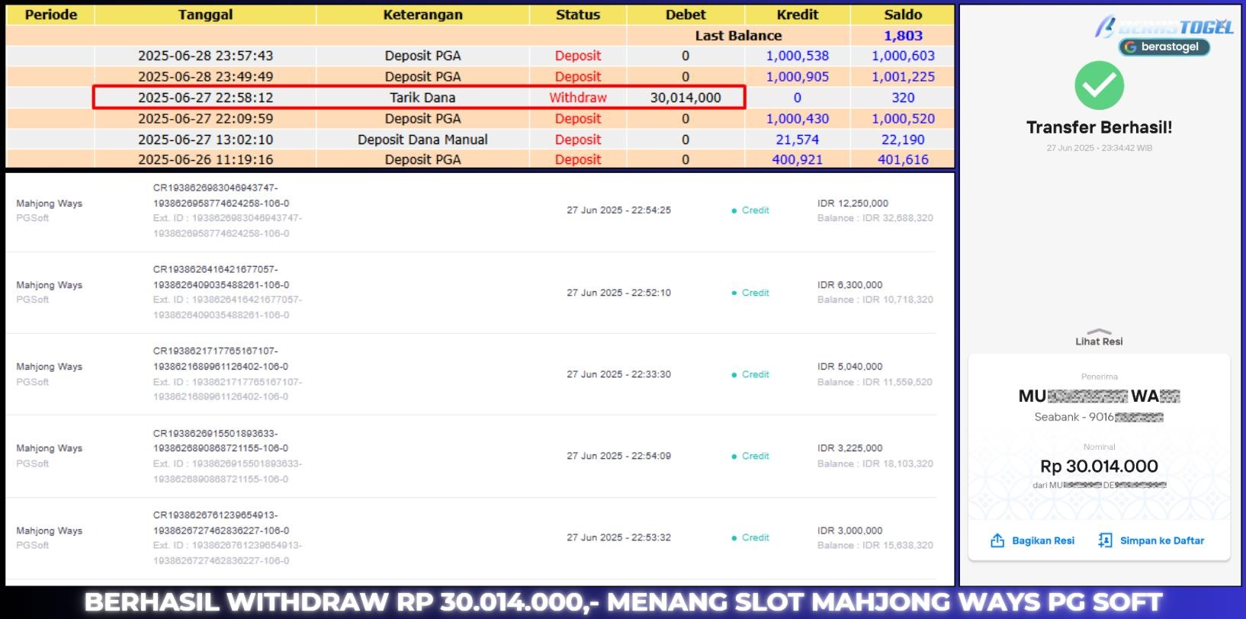Click amount IDR 3,000,000
This screenshot has height=619, width=1246.
click(x=849, y=531)
